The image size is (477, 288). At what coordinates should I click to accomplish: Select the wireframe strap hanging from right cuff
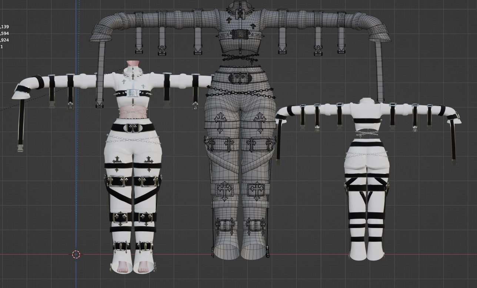[379, 72]
